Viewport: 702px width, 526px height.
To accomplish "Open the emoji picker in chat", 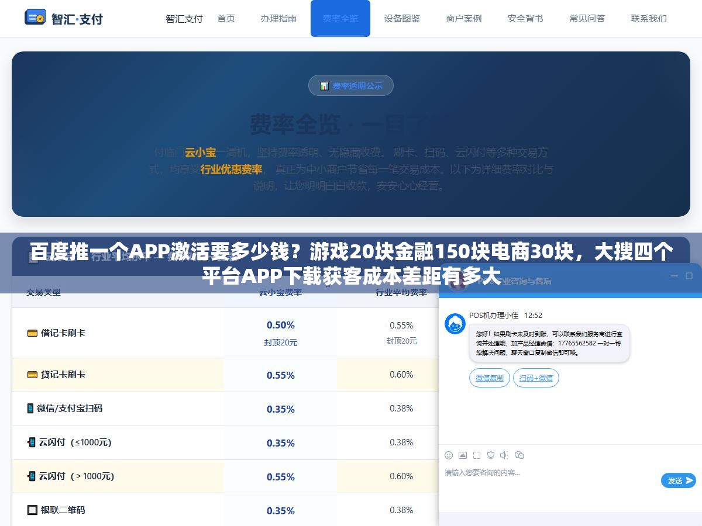I will [x=449, y=455].
